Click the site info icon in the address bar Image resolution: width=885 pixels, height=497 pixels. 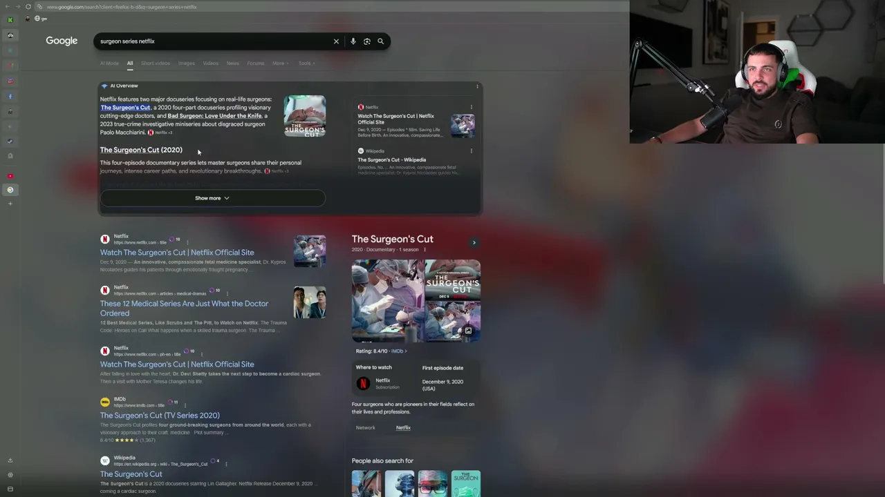[x=39, y=7]
